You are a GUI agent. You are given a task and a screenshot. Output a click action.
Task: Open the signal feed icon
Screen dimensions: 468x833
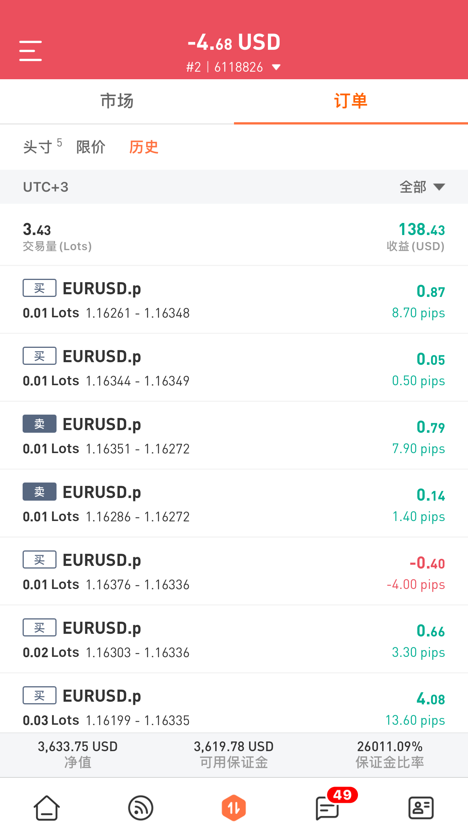pyautogui.click(x=141, y=808)
